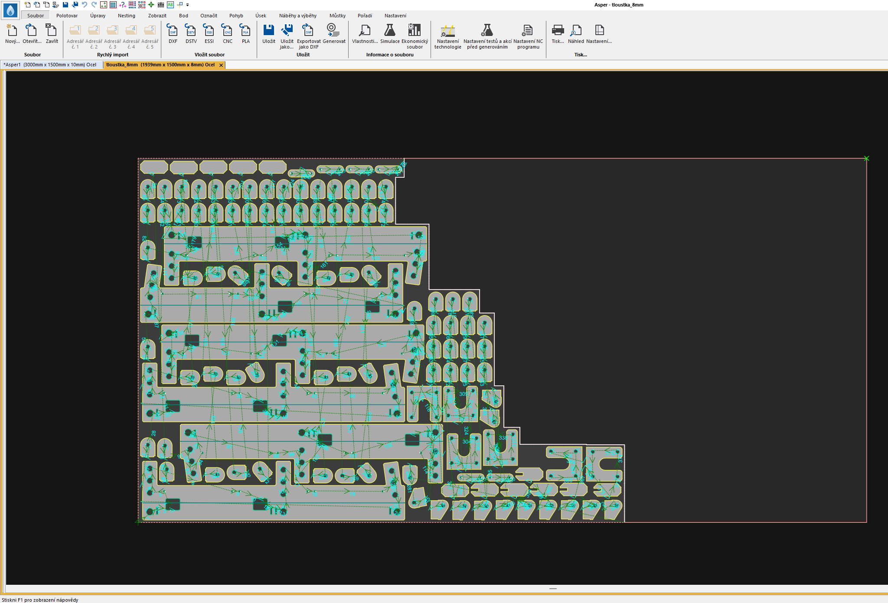
Task: Click the green X marker at sheet corner
Action: [866, 158]
